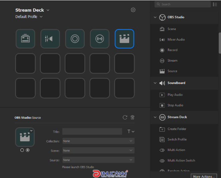Image resolution: width=221 pixels, height=178 pixels.
Task: Click the Stream action icon in list
Action: (162, 61)
